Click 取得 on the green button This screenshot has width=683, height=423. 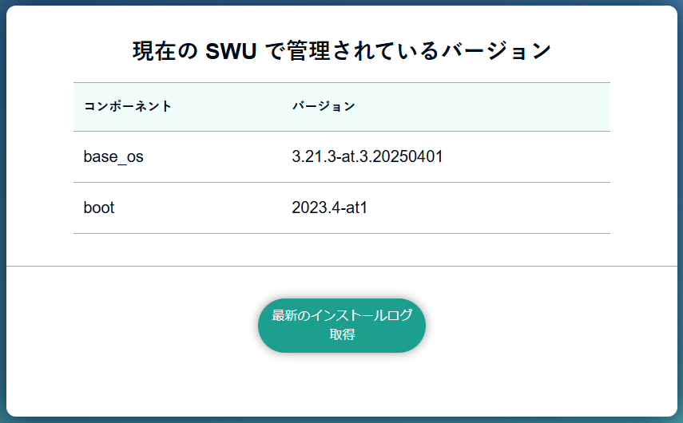tap(342, 334)
